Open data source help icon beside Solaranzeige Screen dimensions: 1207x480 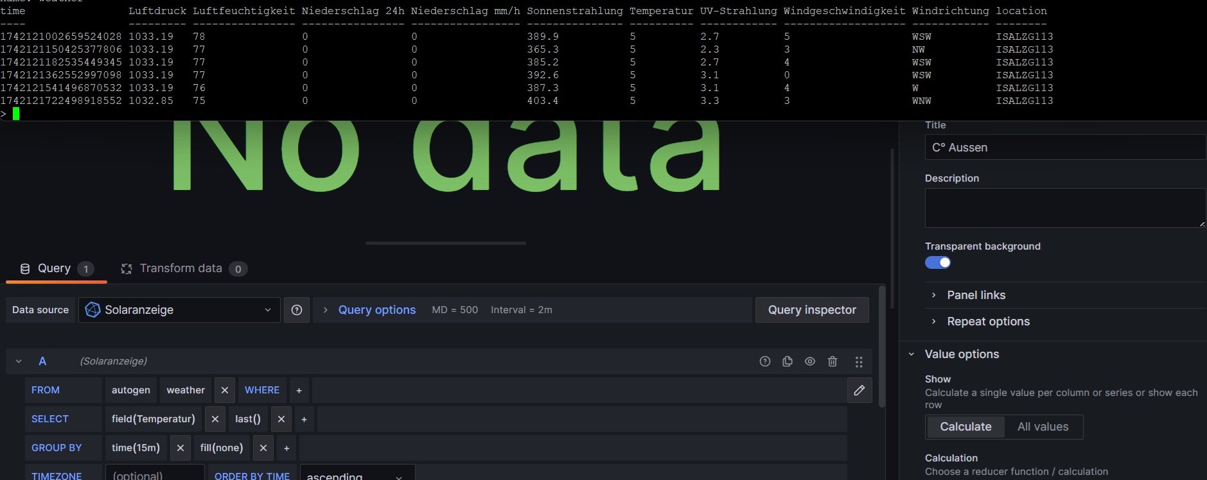297,310
